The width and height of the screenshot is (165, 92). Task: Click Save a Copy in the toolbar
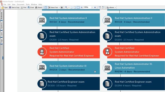(x=14, y=7)
